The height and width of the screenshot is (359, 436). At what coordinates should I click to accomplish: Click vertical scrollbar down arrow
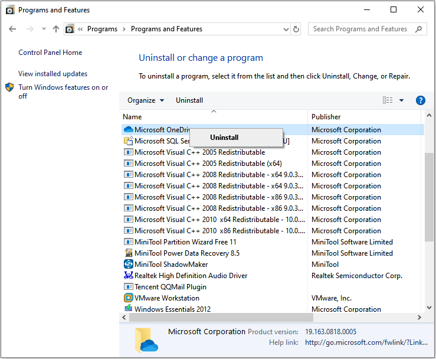pos(429,308)
